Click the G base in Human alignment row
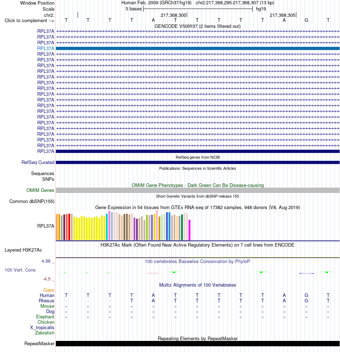 click(306, 295)
